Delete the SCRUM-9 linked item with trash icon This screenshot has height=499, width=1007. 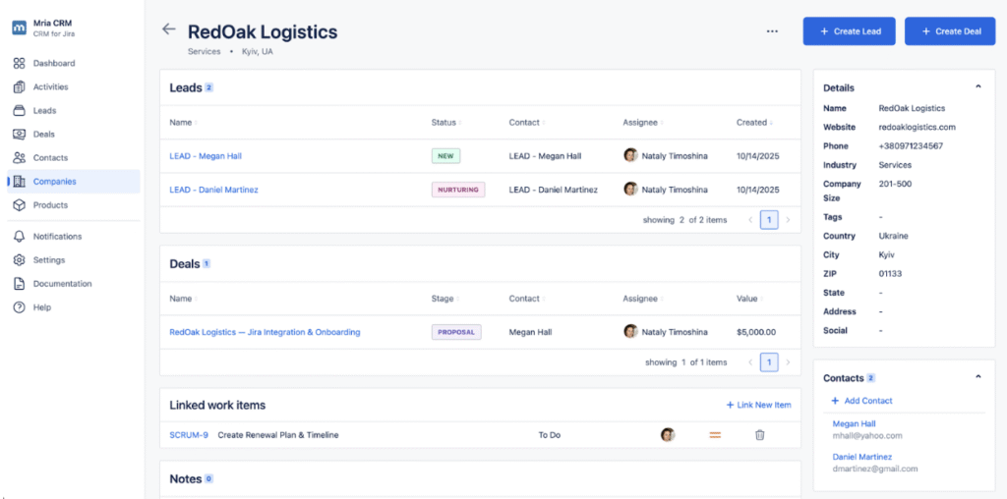click(760, 435)
